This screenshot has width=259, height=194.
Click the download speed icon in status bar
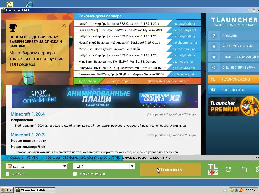click(8, 158)
